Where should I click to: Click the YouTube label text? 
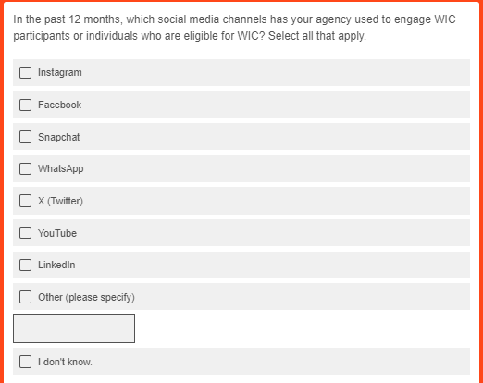57,233
